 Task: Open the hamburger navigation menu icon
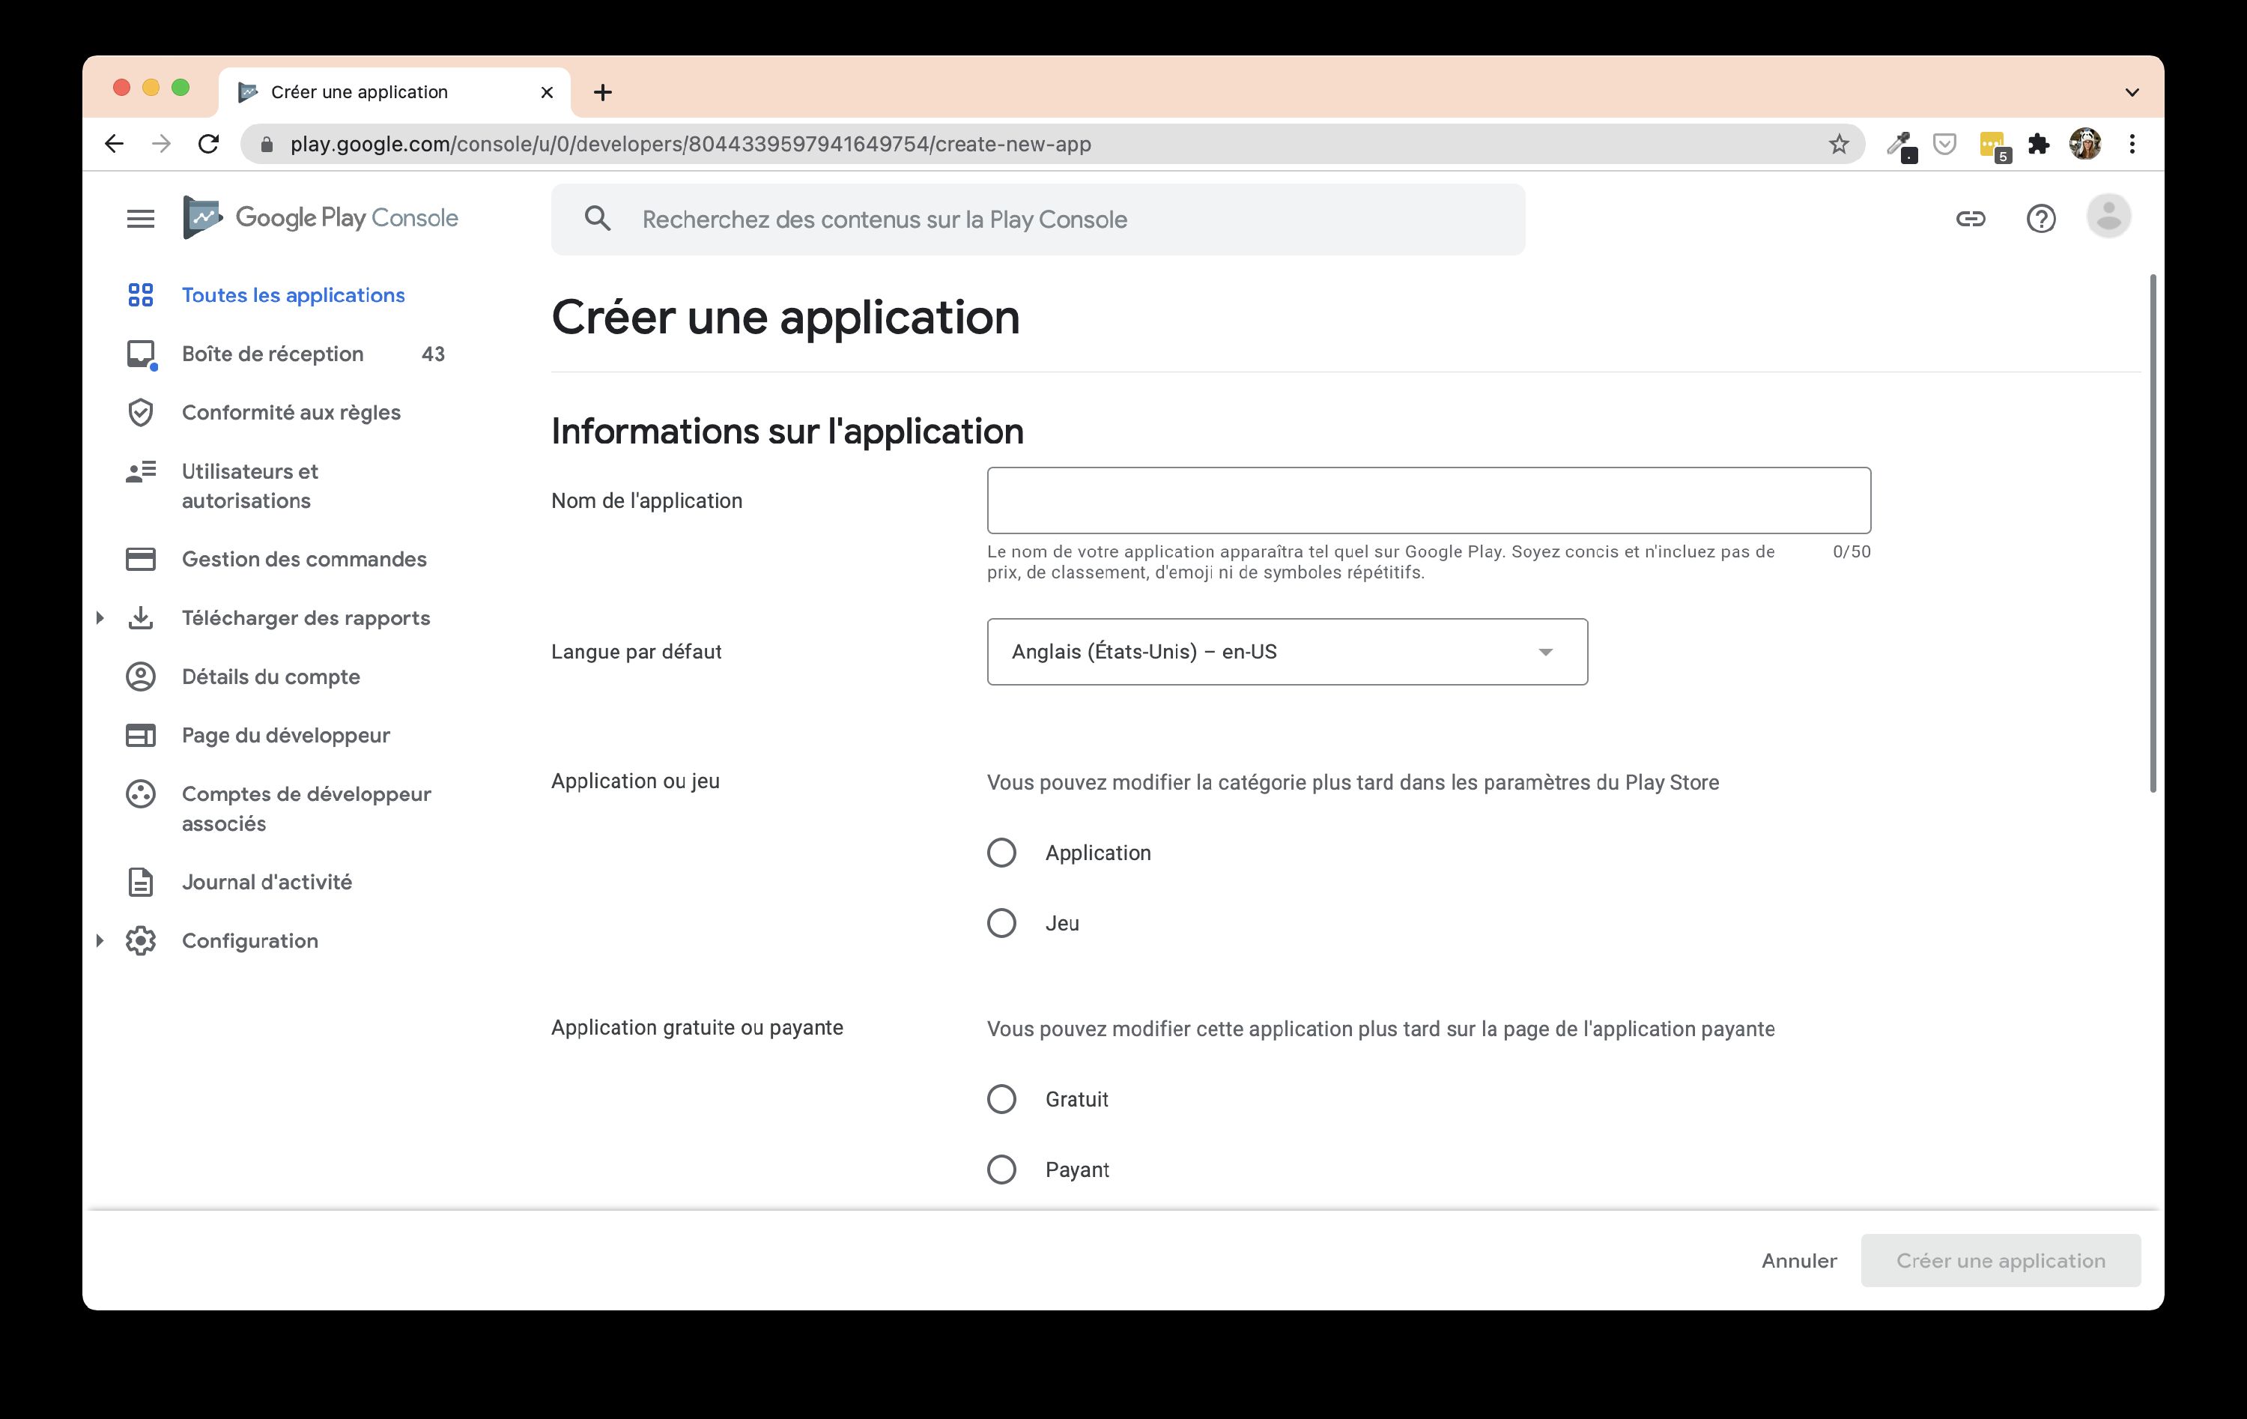(x=140, y=219)
